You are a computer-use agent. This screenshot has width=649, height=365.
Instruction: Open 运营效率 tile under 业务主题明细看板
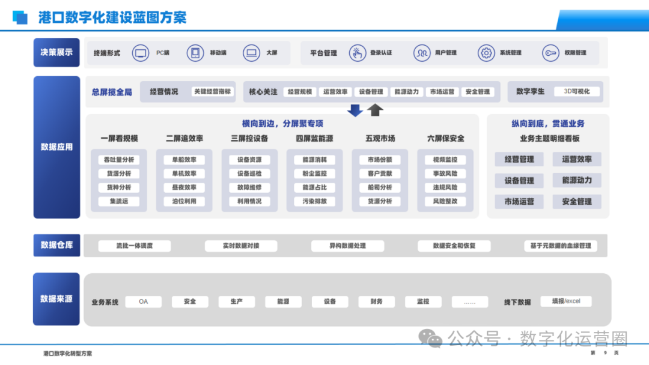[577, 159]
